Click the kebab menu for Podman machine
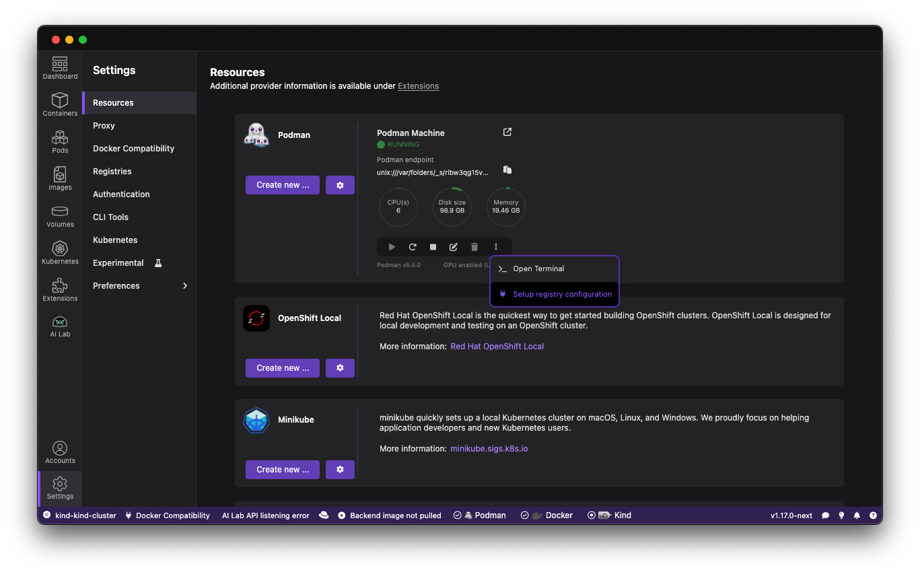Viewport: 920px width, 574px height. (496, 247)
